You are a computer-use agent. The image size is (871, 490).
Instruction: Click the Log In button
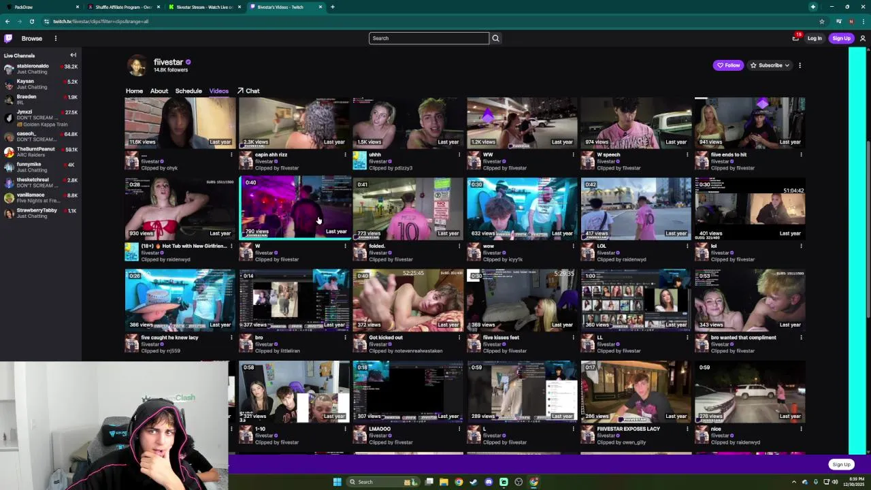pos(815,38)
